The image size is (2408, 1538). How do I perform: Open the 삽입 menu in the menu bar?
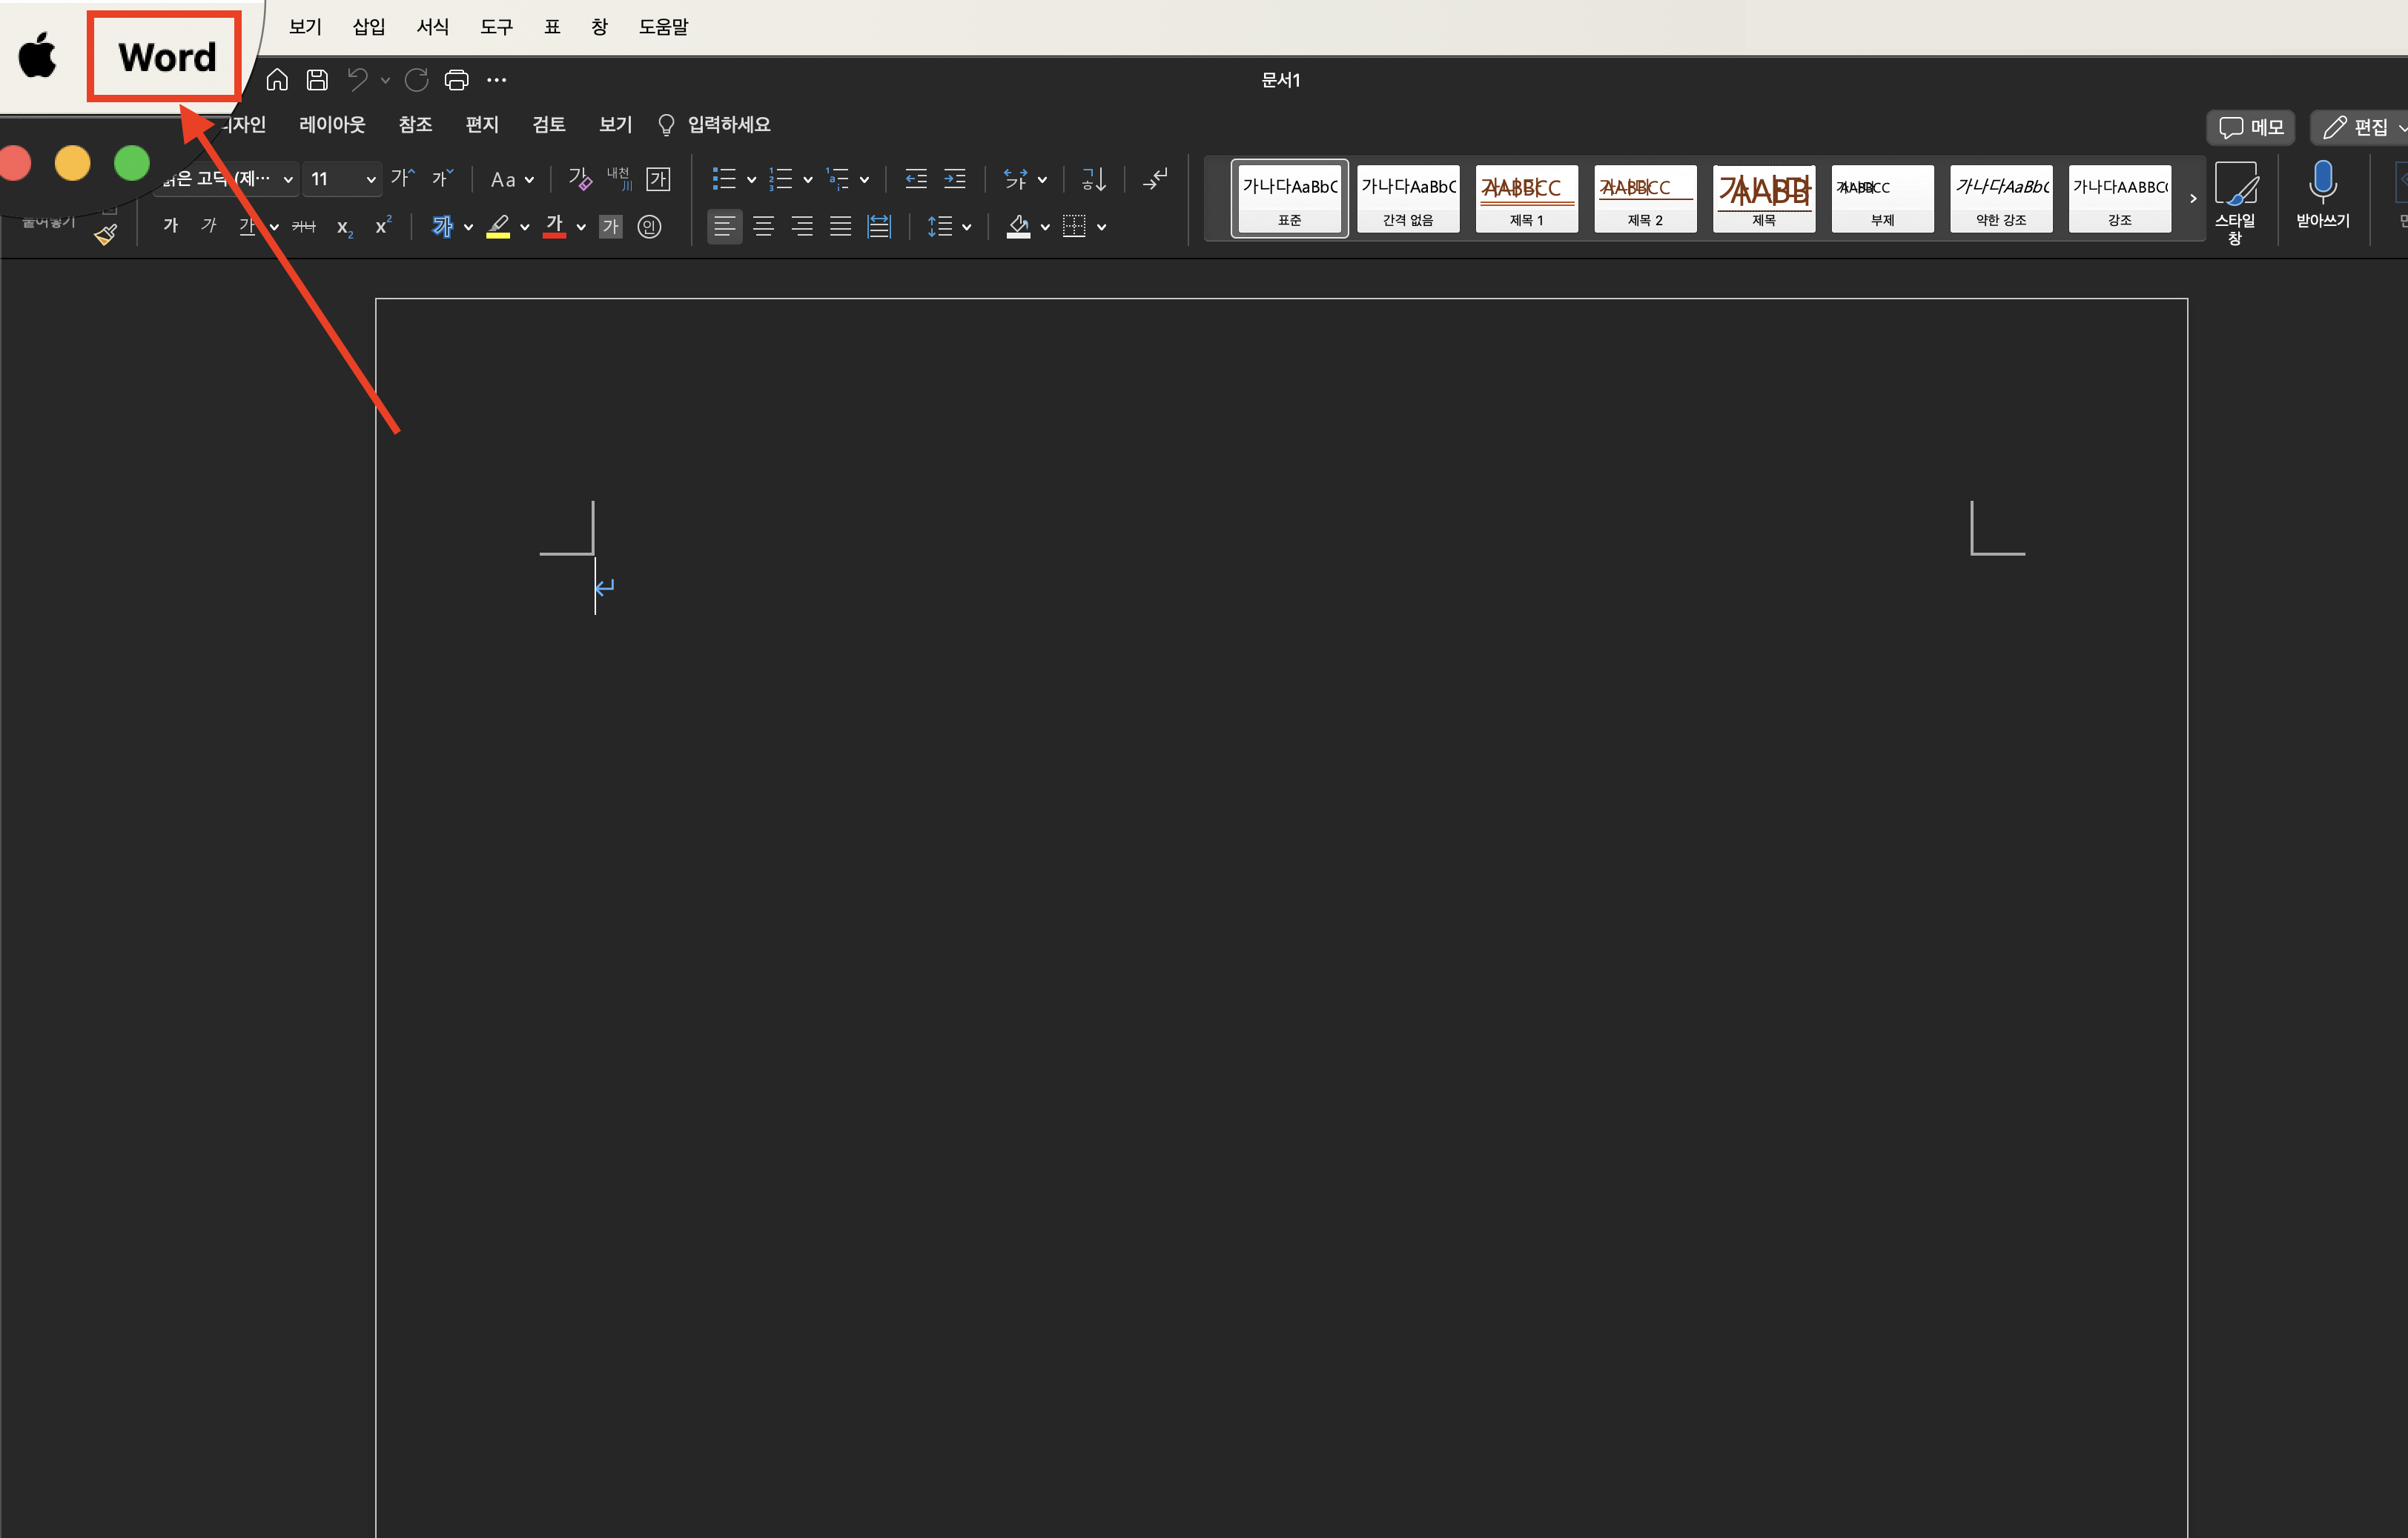(x=368, y=27)
